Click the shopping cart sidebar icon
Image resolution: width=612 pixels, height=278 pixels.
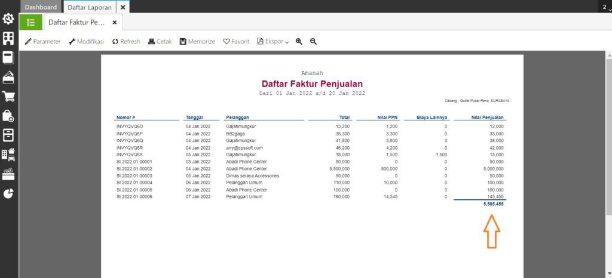pyautogui.click(x=8, y=97)
